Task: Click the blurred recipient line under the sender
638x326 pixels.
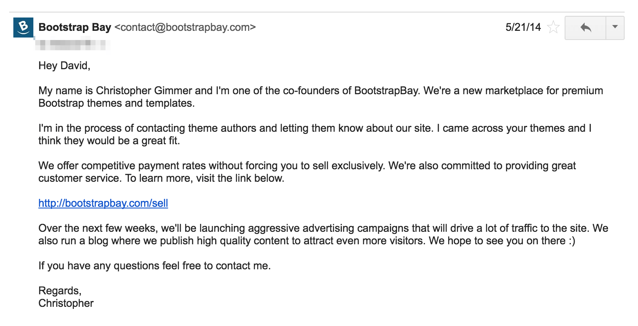Action: 73,42
